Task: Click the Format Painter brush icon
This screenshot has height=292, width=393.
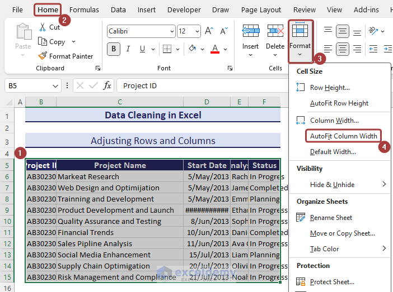Action: coord(43,56)
